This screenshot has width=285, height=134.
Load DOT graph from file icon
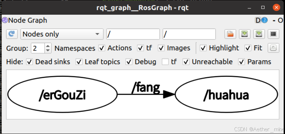click(x=230, y=34)
